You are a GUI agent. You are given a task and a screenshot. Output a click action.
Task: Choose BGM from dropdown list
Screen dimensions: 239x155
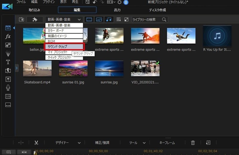[64, 41]
